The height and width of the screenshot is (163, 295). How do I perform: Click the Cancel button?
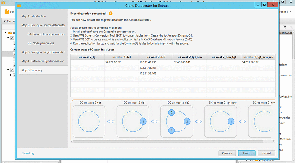point(266,153)
